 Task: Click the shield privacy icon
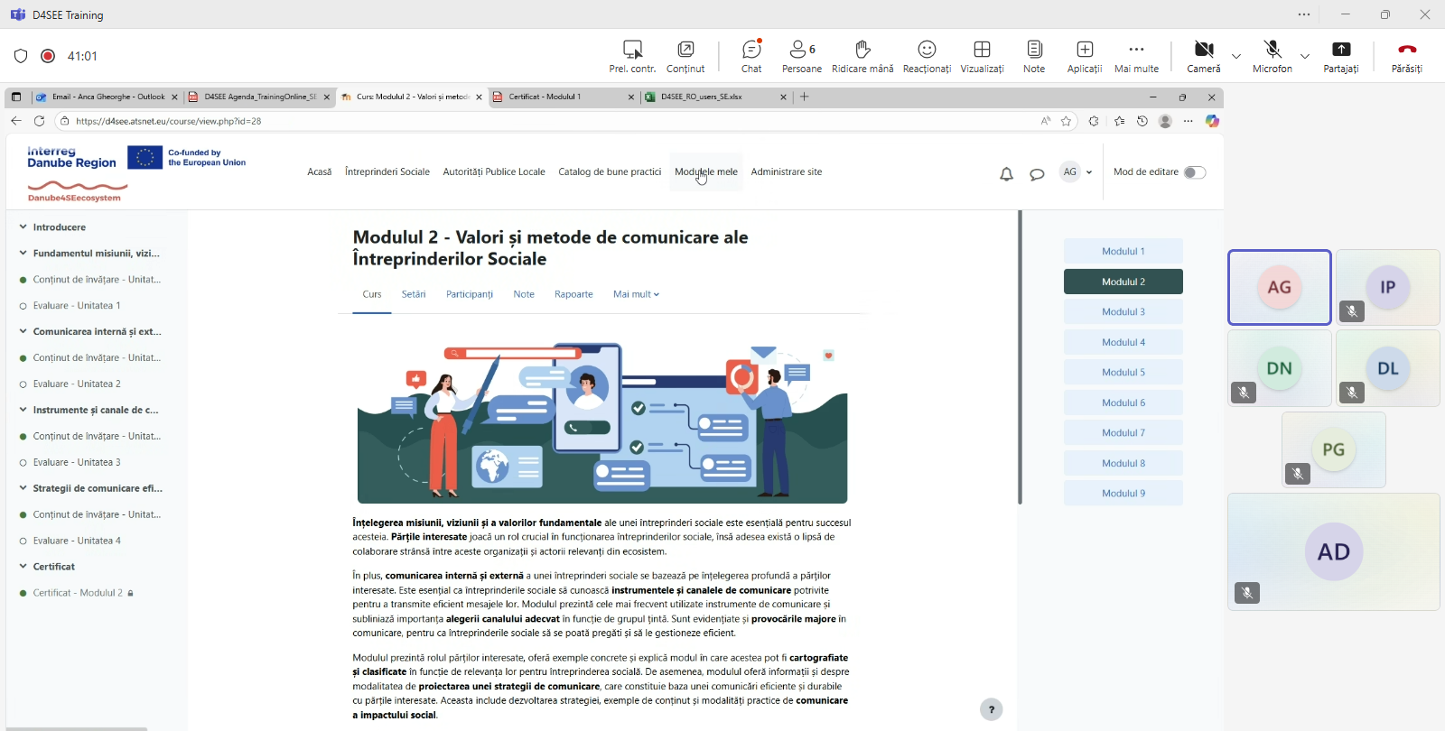tap(21, 56)
